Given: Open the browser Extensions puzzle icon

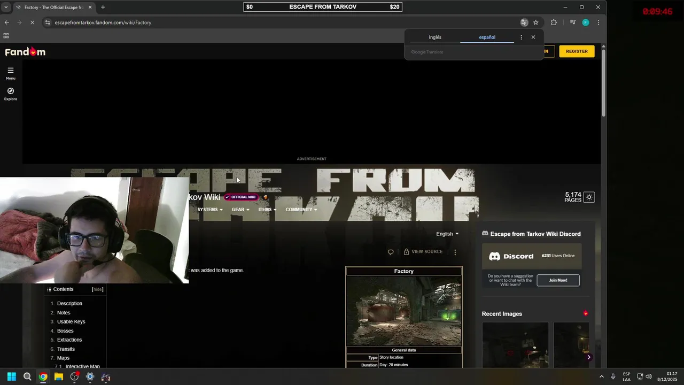Looking at the screenshot, I should [554, 22].
